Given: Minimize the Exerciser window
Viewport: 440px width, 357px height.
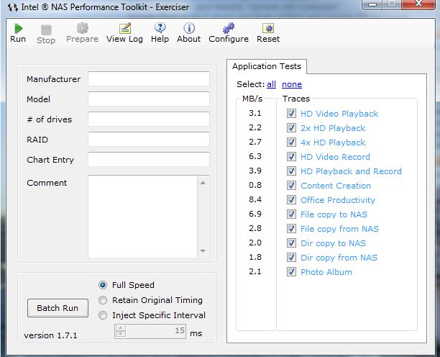Looking at the screenshot, I should click(x=373, y=4).
